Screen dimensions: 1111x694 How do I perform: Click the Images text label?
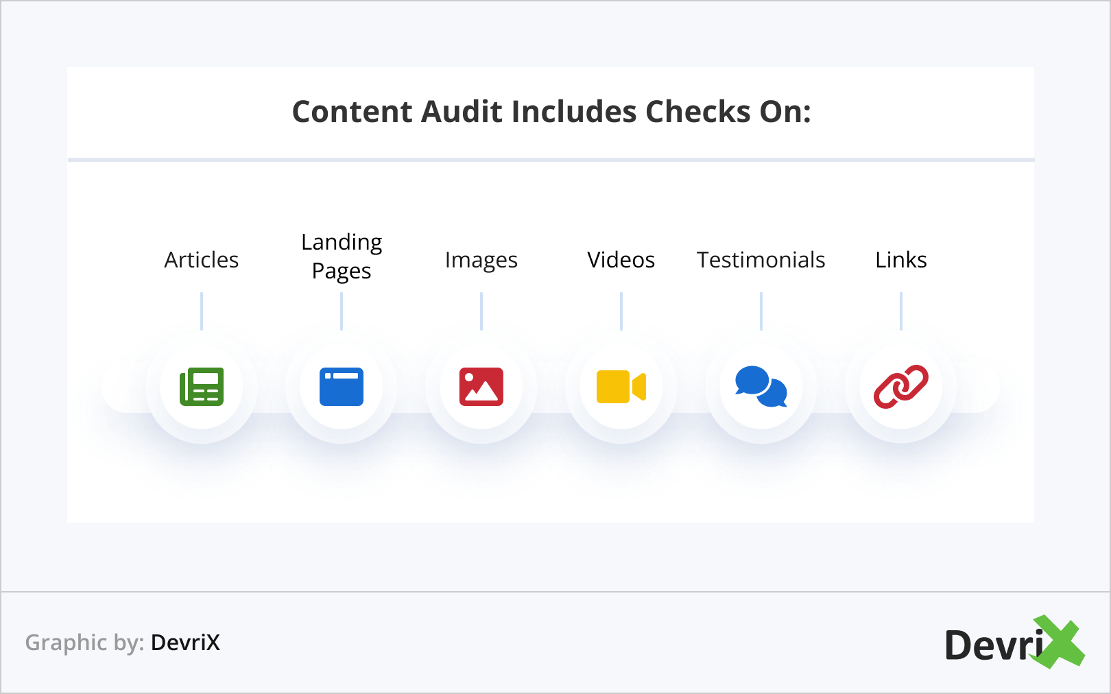pos(481,260)
